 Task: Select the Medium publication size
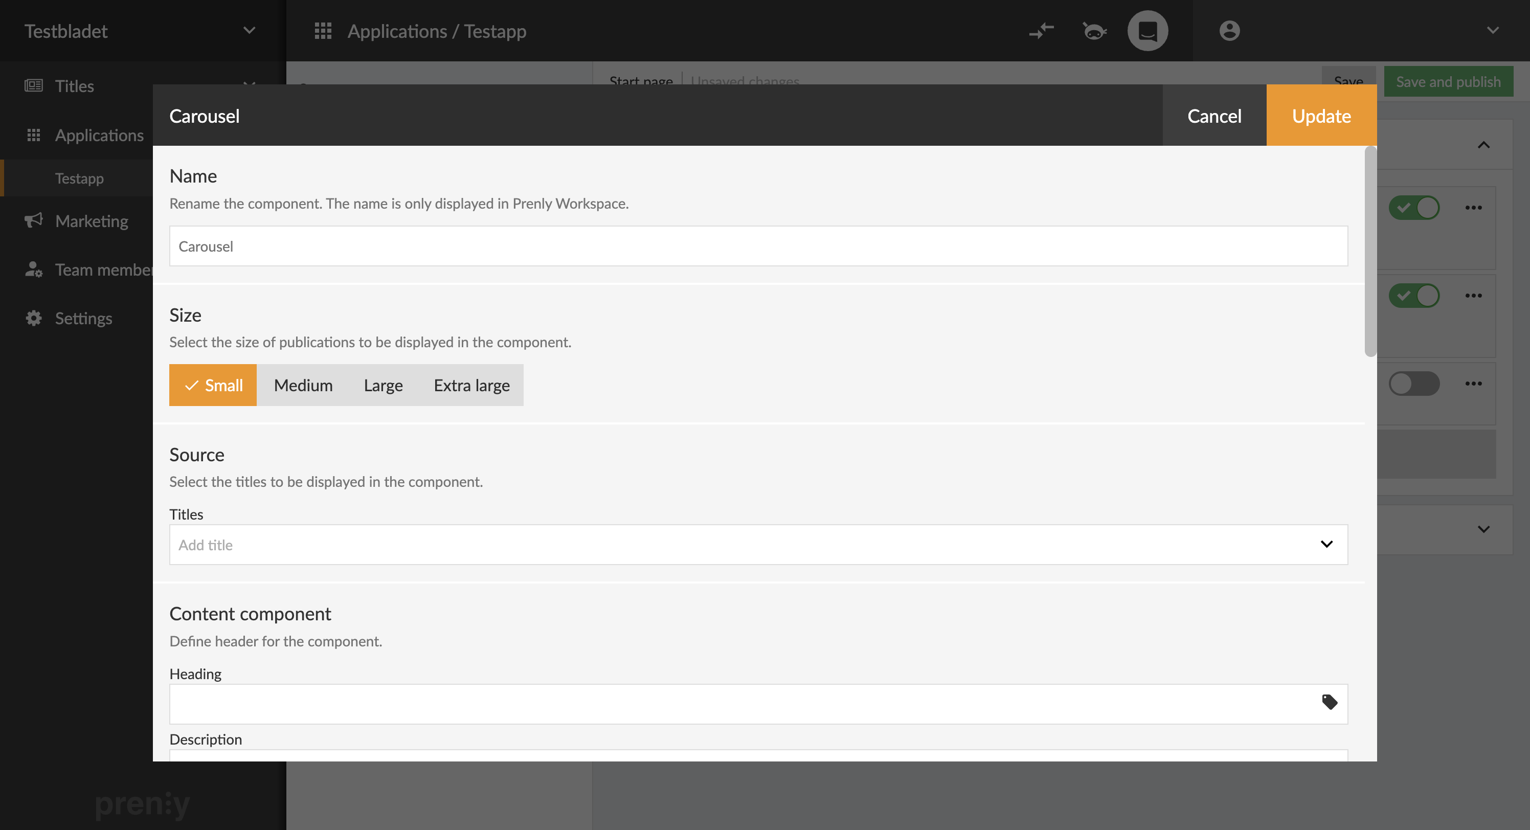tap(303, 385)
